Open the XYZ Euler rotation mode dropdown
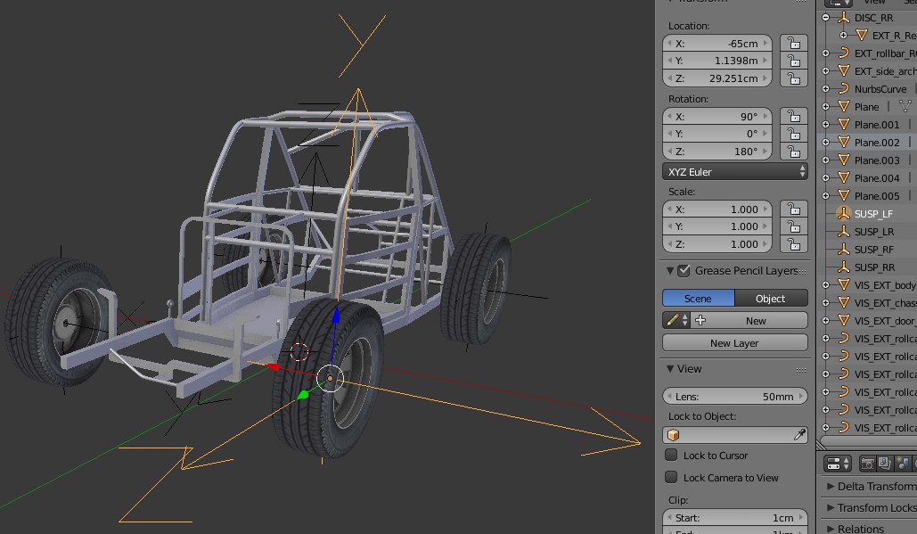Screen dimensions: 917x534 (735, 171)
